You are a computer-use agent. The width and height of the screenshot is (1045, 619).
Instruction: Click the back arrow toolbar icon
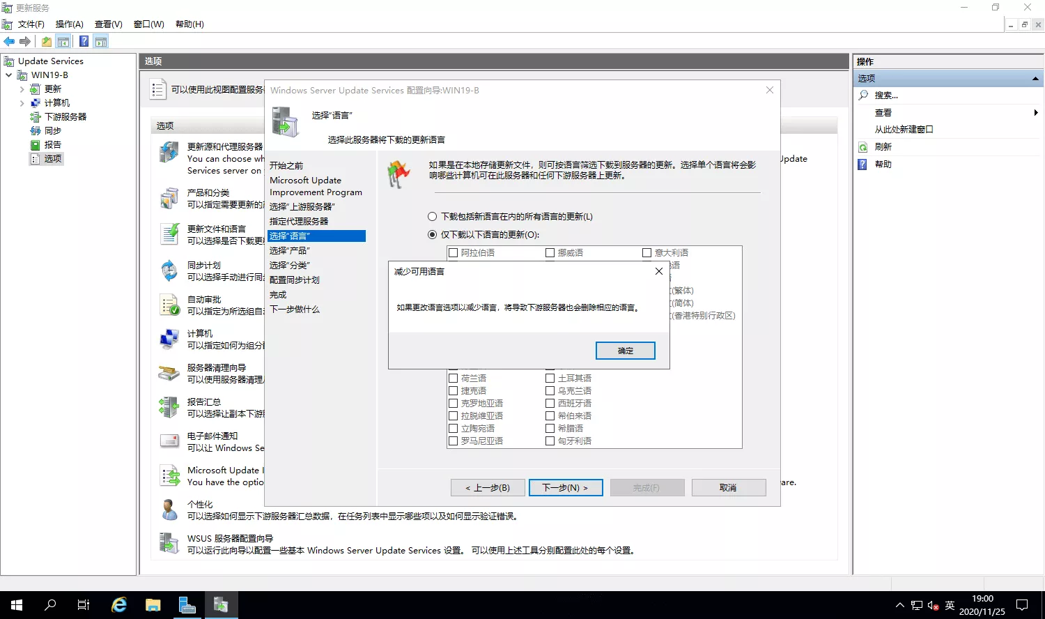click(x=9, y=42)
